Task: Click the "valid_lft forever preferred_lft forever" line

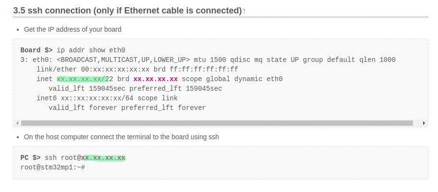Action: click(127, 108)
